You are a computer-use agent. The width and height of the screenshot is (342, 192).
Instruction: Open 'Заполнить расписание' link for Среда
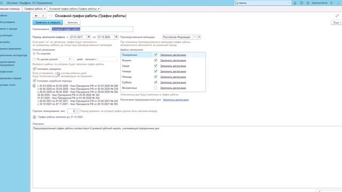pos(173,66)
